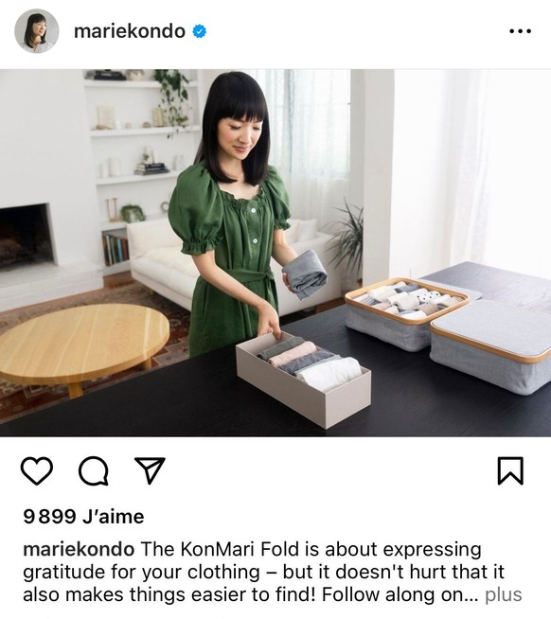Open mariekondo profile picture avatar
The image size is (551, 619).
click(x=37, y=31)
